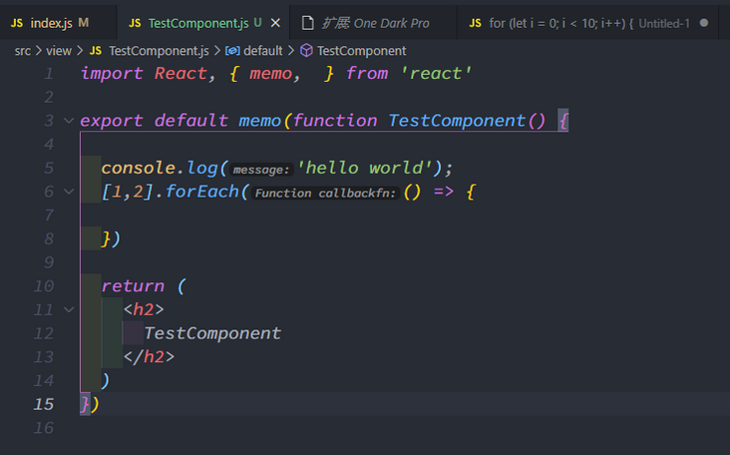This screenshot has height=455, width=730.
Task: Click the closing h2 tag on line 13
Action: [149, 357]
